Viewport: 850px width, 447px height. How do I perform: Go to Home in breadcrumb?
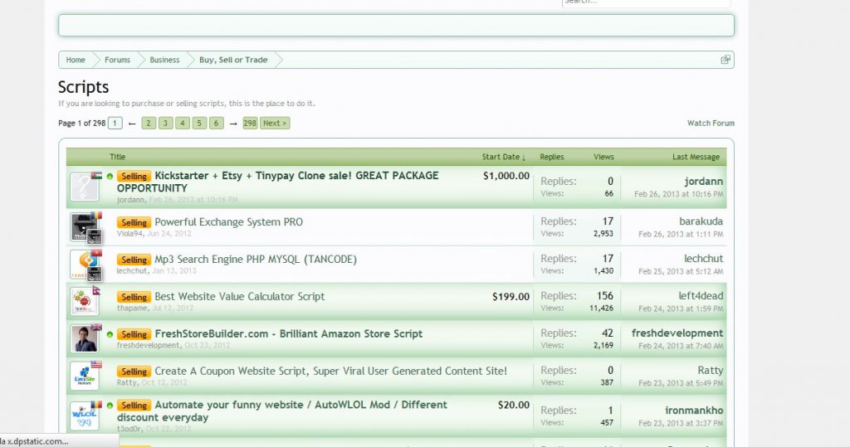click(76, 60)
